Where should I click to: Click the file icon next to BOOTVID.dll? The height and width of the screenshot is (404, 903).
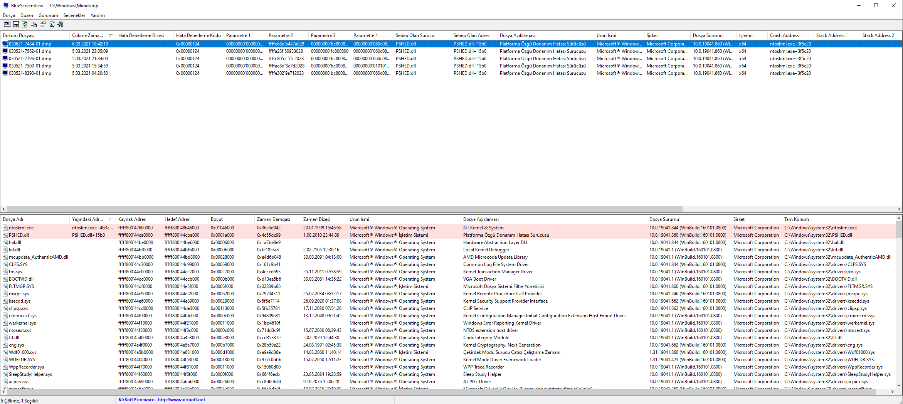coord(5,279)
